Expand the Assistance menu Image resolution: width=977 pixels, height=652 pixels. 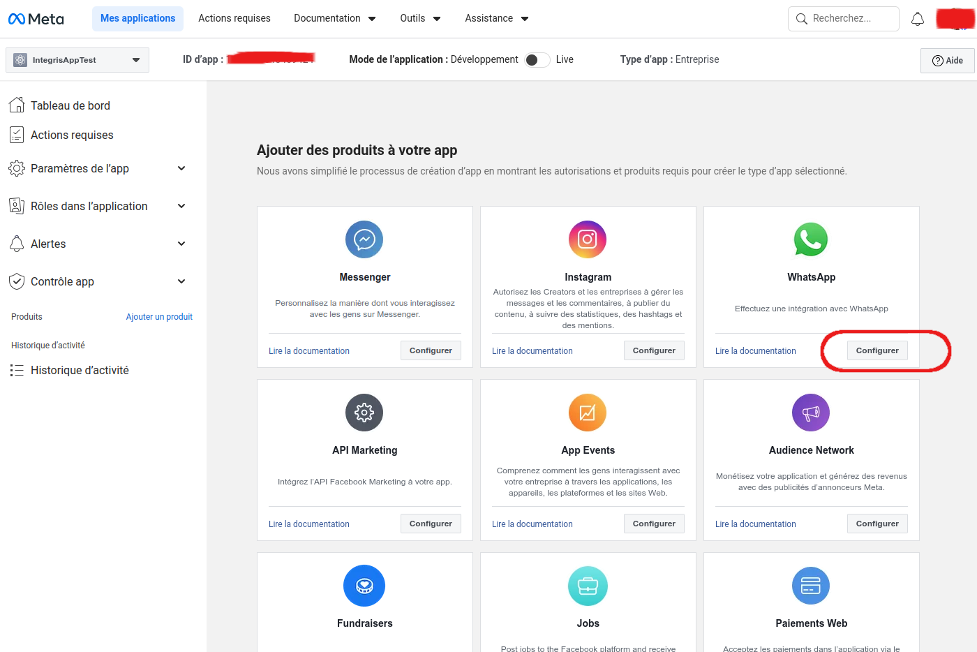[497, 19]
